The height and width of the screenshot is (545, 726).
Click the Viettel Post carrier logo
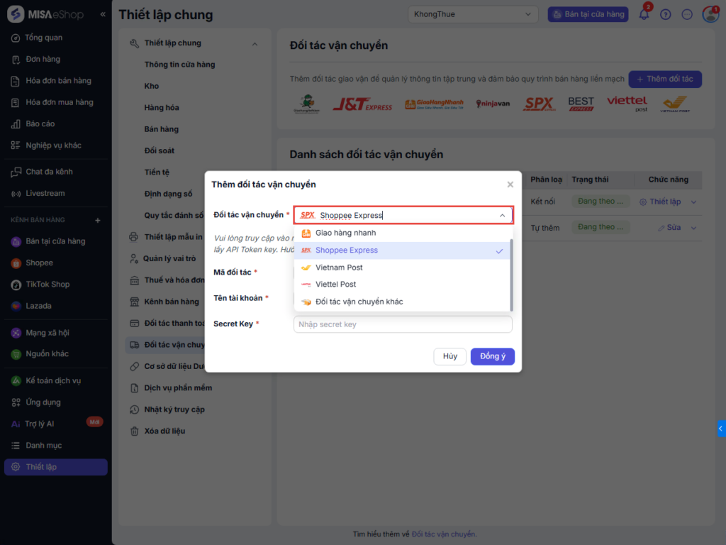(x=627, y=104)
